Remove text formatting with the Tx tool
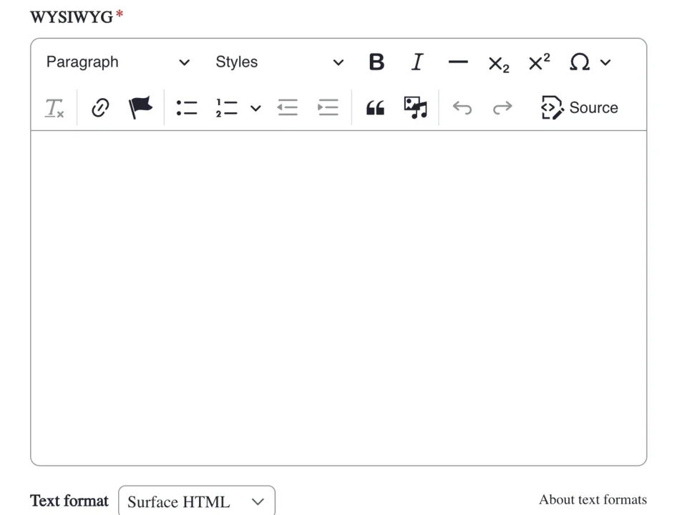687x515 pixels. pos(54,107)
